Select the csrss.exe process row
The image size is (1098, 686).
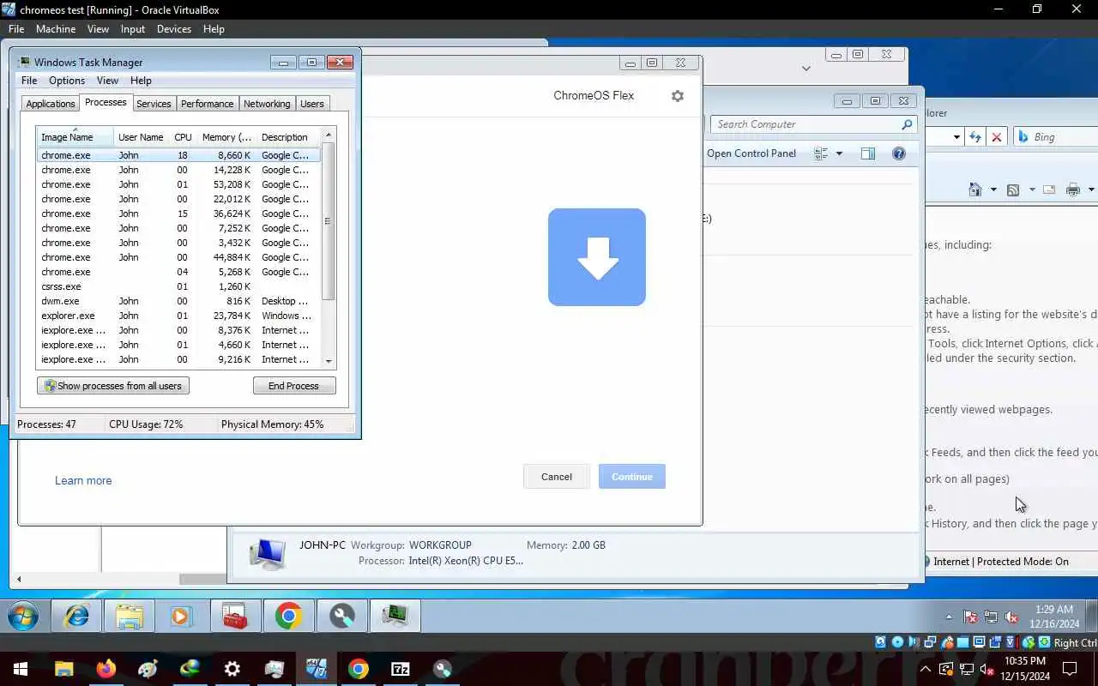[x=178, y=286]
